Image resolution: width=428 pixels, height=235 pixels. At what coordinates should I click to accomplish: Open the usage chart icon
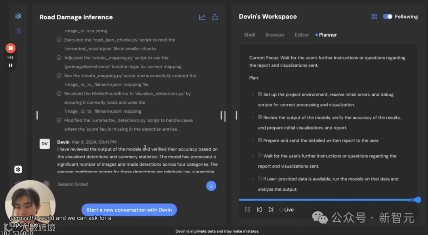(x=202, y=17)
